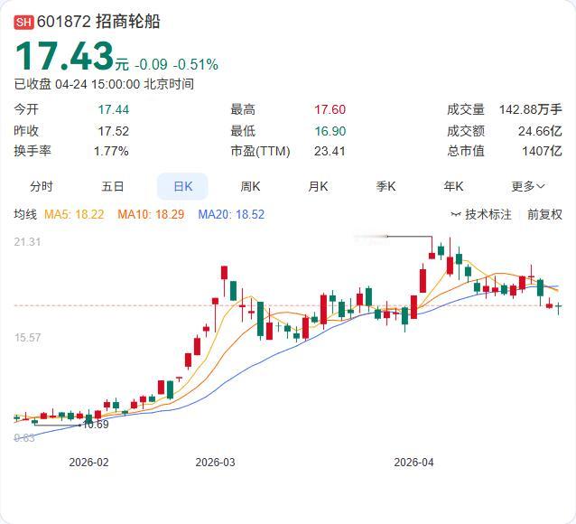Click the 10.69 low-price marker on the chart
The image size is (576, 524).
pos(96,425)
